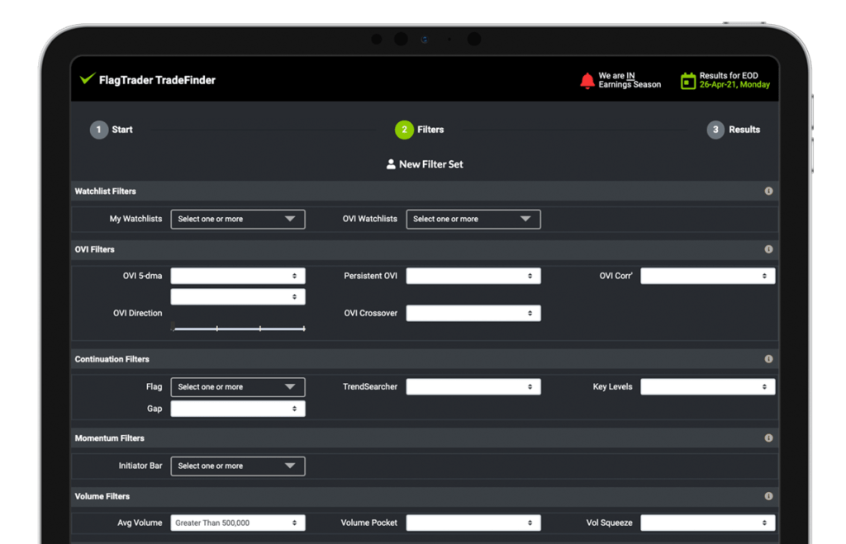Jump to step 3 Results
This screenshot has height=544, width=846.
(x=734, y=130)
